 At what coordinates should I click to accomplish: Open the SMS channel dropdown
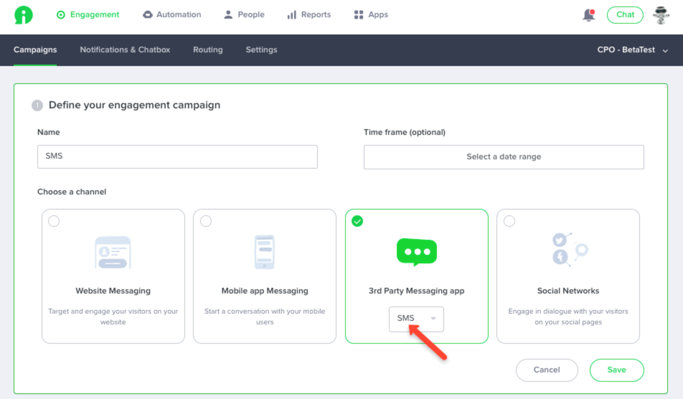(416, 319)
